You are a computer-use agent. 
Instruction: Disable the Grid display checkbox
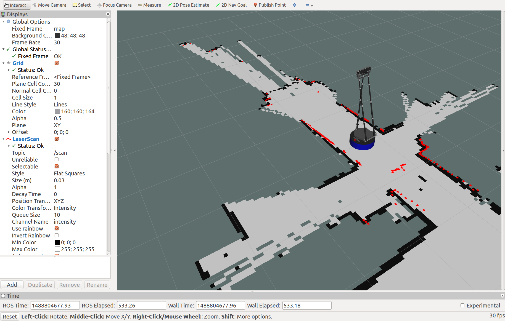click(57, 63)
